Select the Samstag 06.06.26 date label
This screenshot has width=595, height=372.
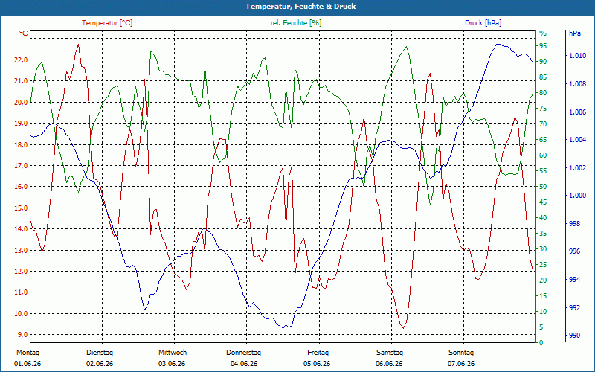(389, 358)
